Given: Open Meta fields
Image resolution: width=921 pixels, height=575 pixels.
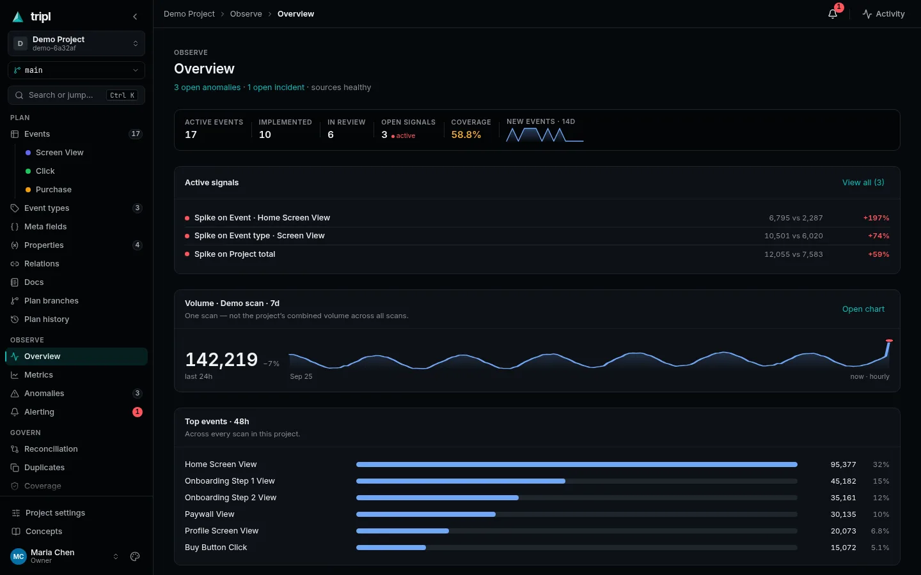Looking at the screenshot, I should [x=76, y=227].
